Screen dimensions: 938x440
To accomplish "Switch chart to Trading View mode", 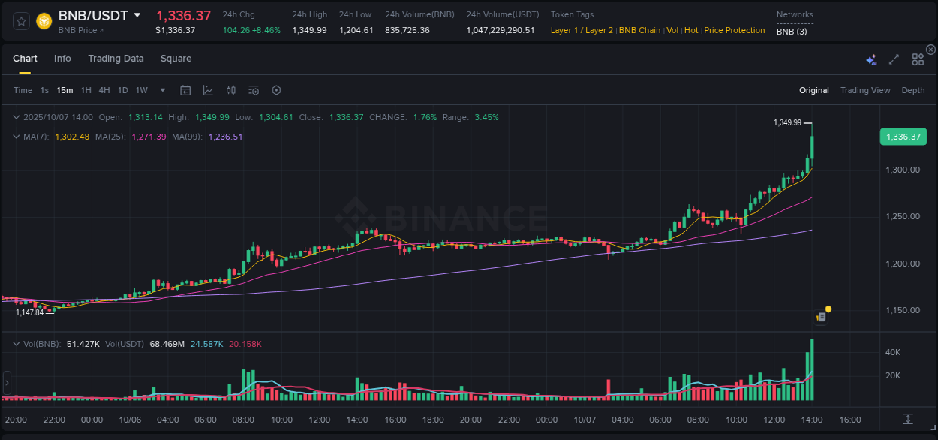I will click(865, 90).
